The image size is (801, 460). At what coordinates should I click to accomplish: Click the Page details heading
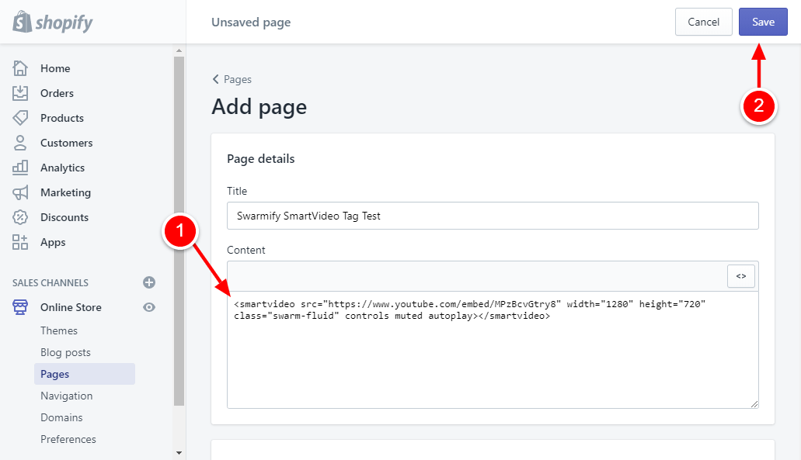tap(260, 158)
